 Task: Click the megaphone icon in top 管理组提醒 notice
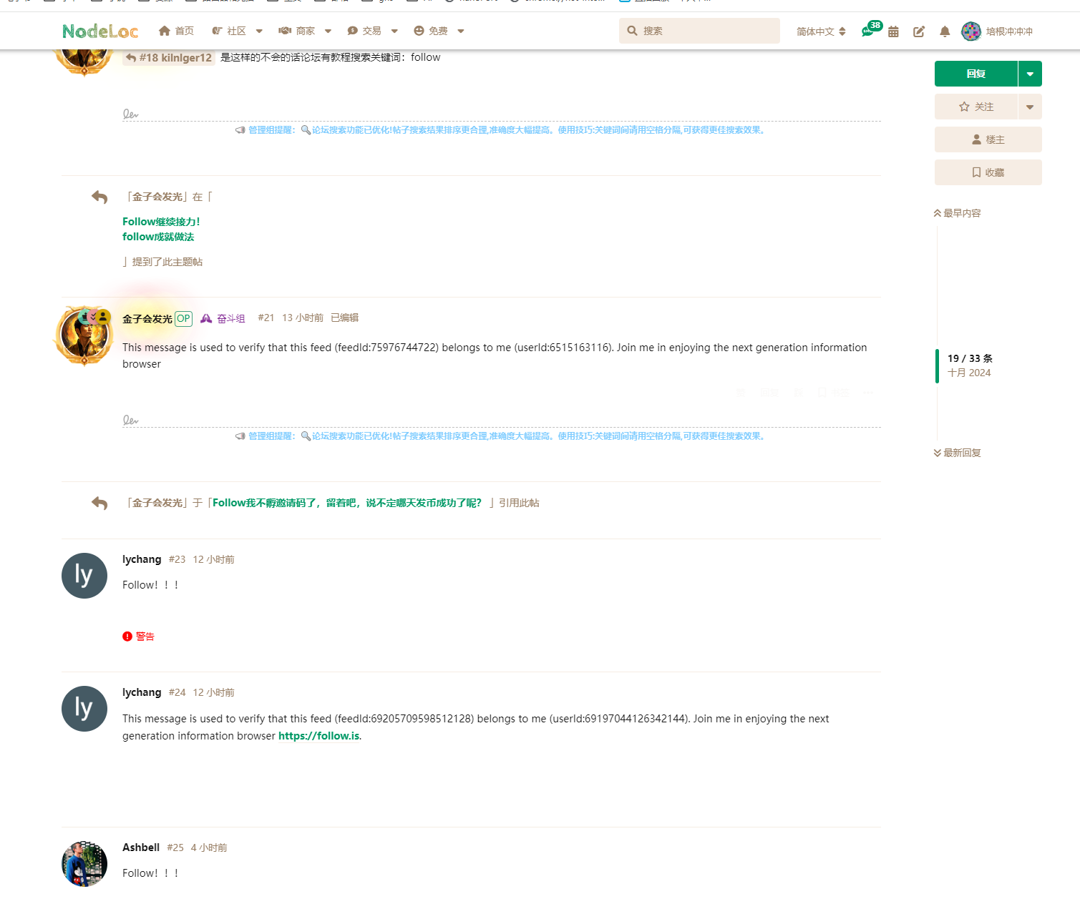coord(240,130)
